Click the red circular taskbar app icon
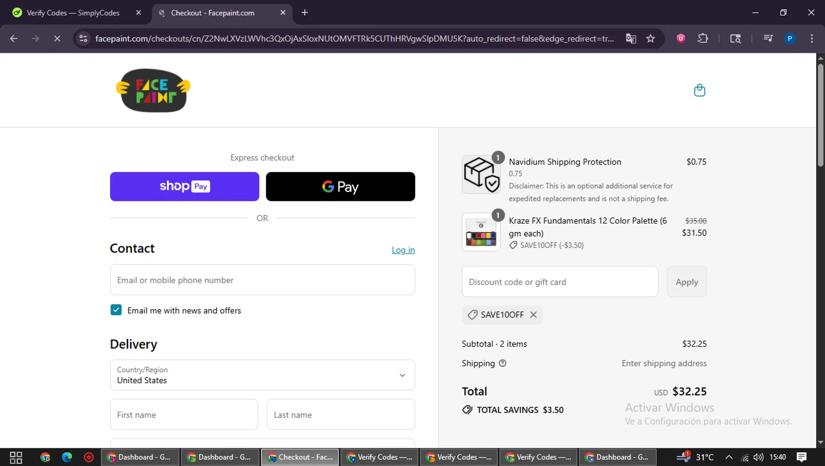 click(x=89, y=457)
